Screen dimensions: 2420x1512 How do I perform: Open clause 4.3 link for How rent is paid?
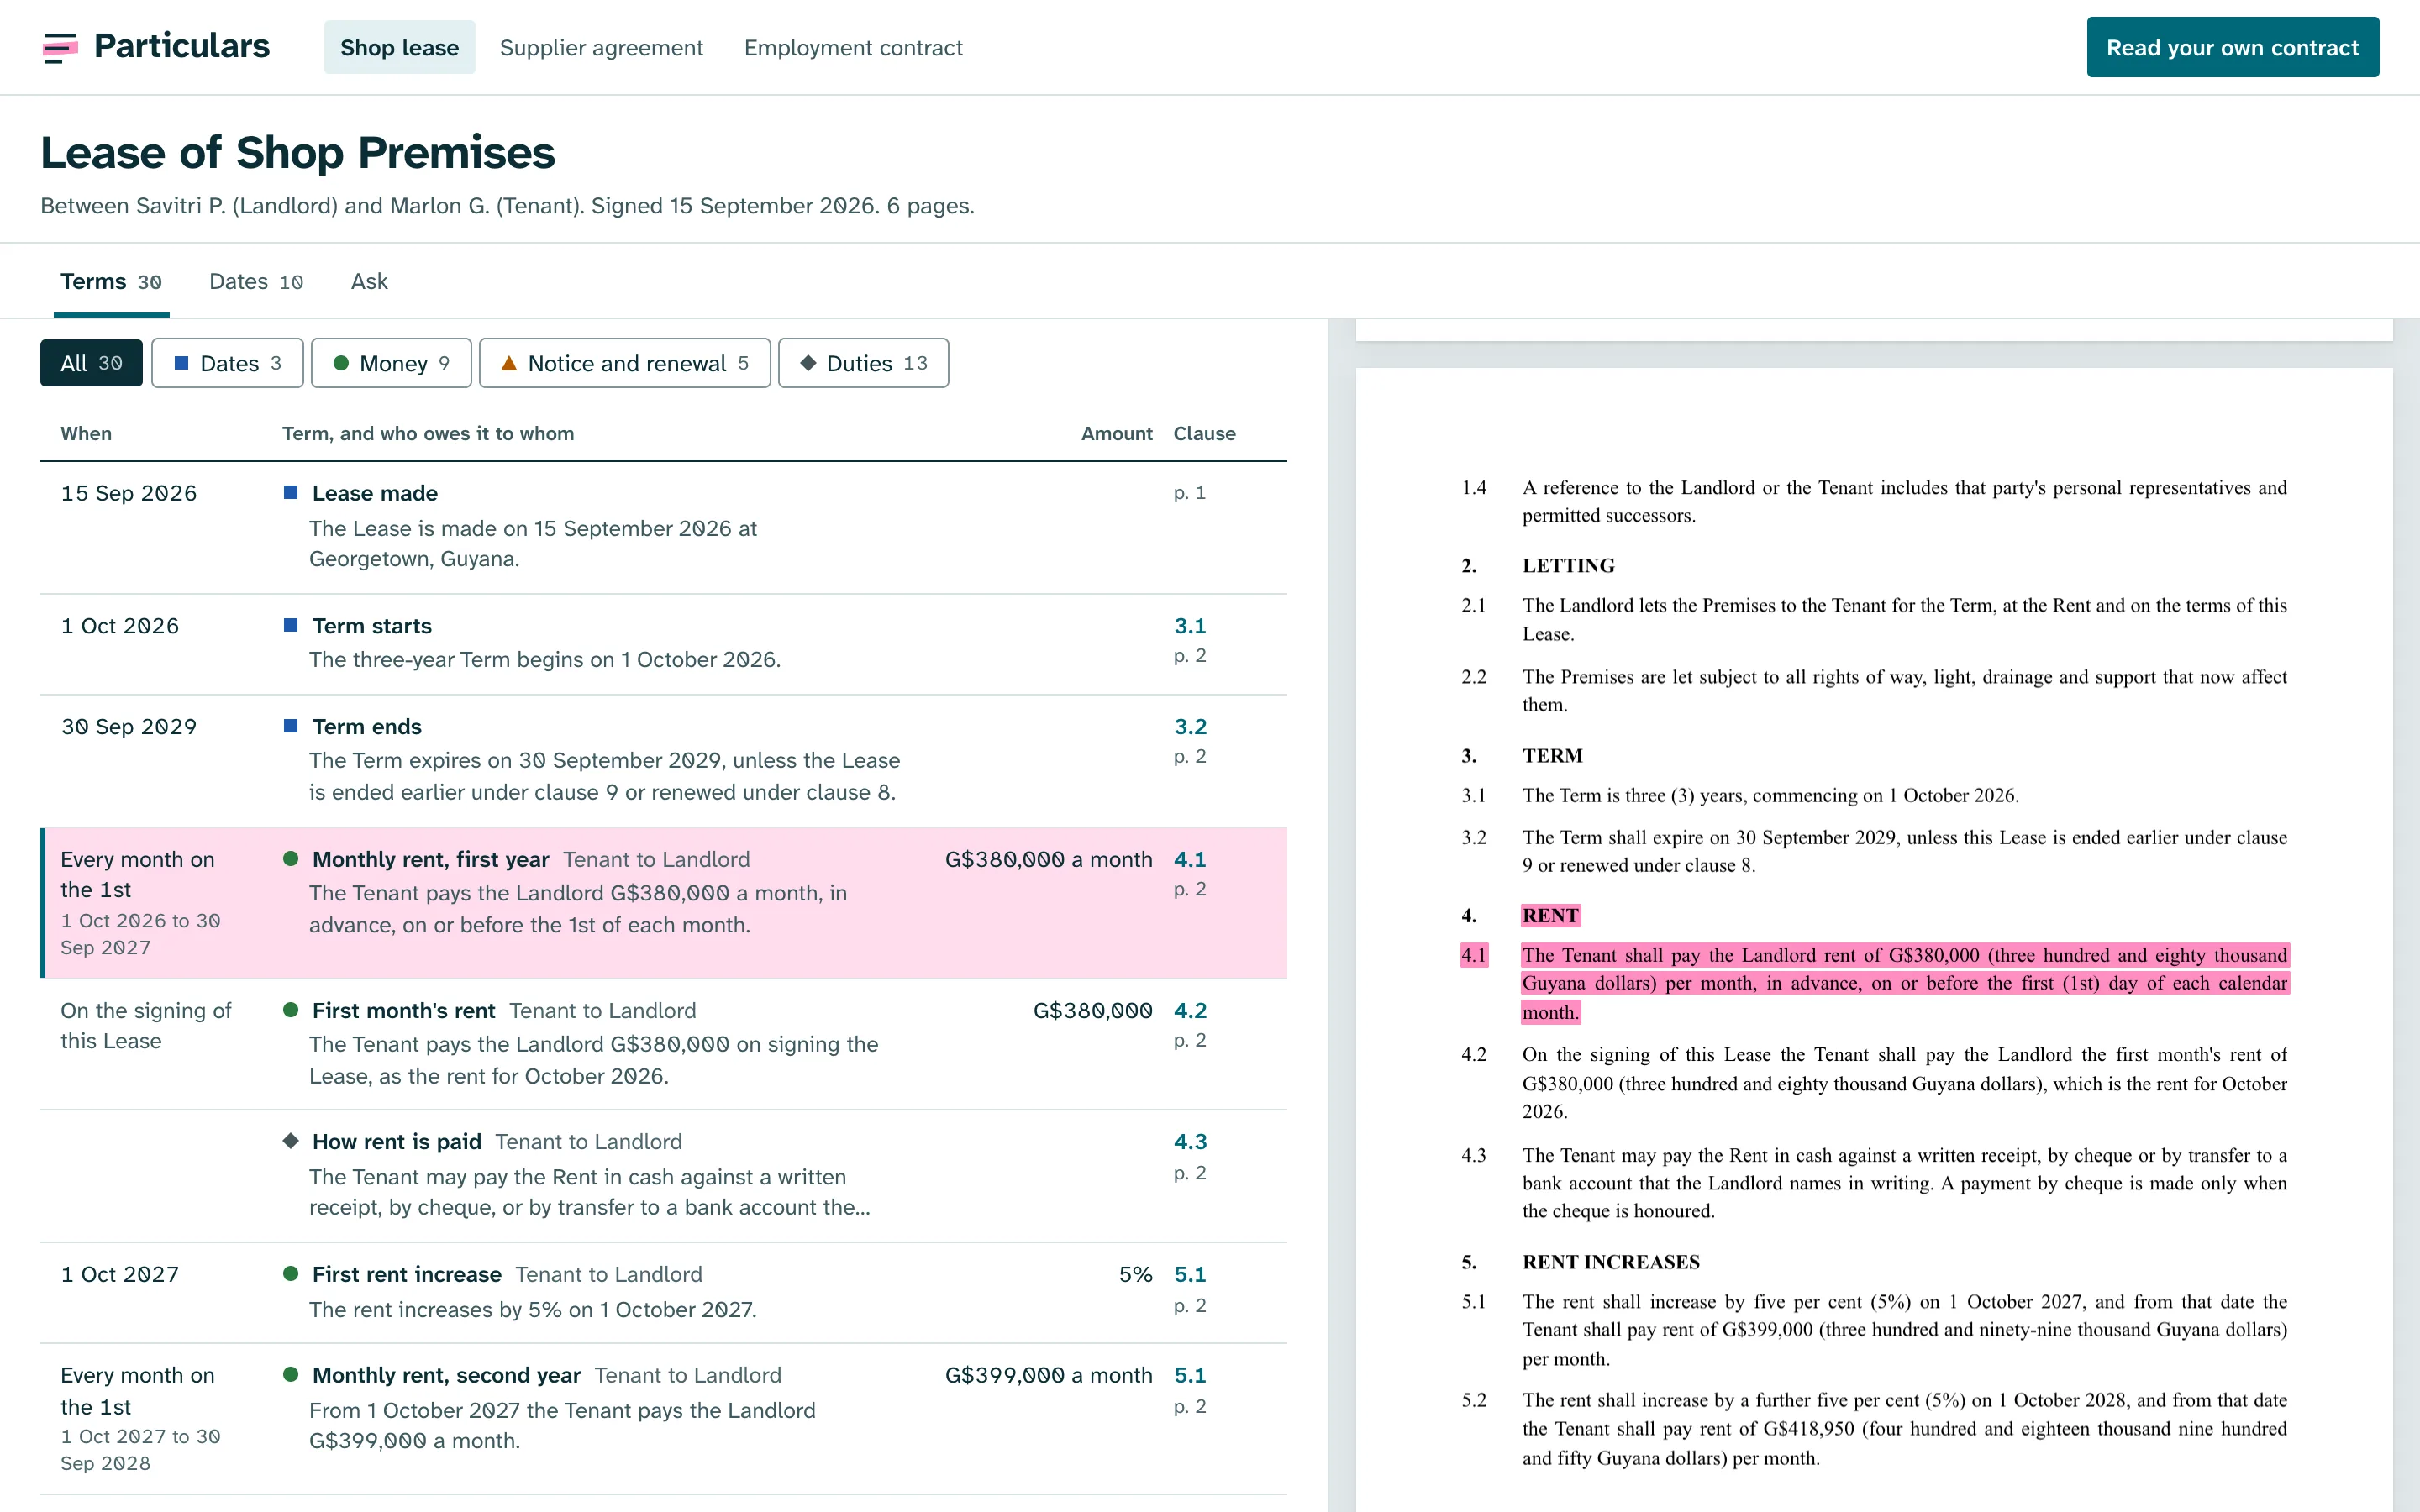coord(1190,1142)
